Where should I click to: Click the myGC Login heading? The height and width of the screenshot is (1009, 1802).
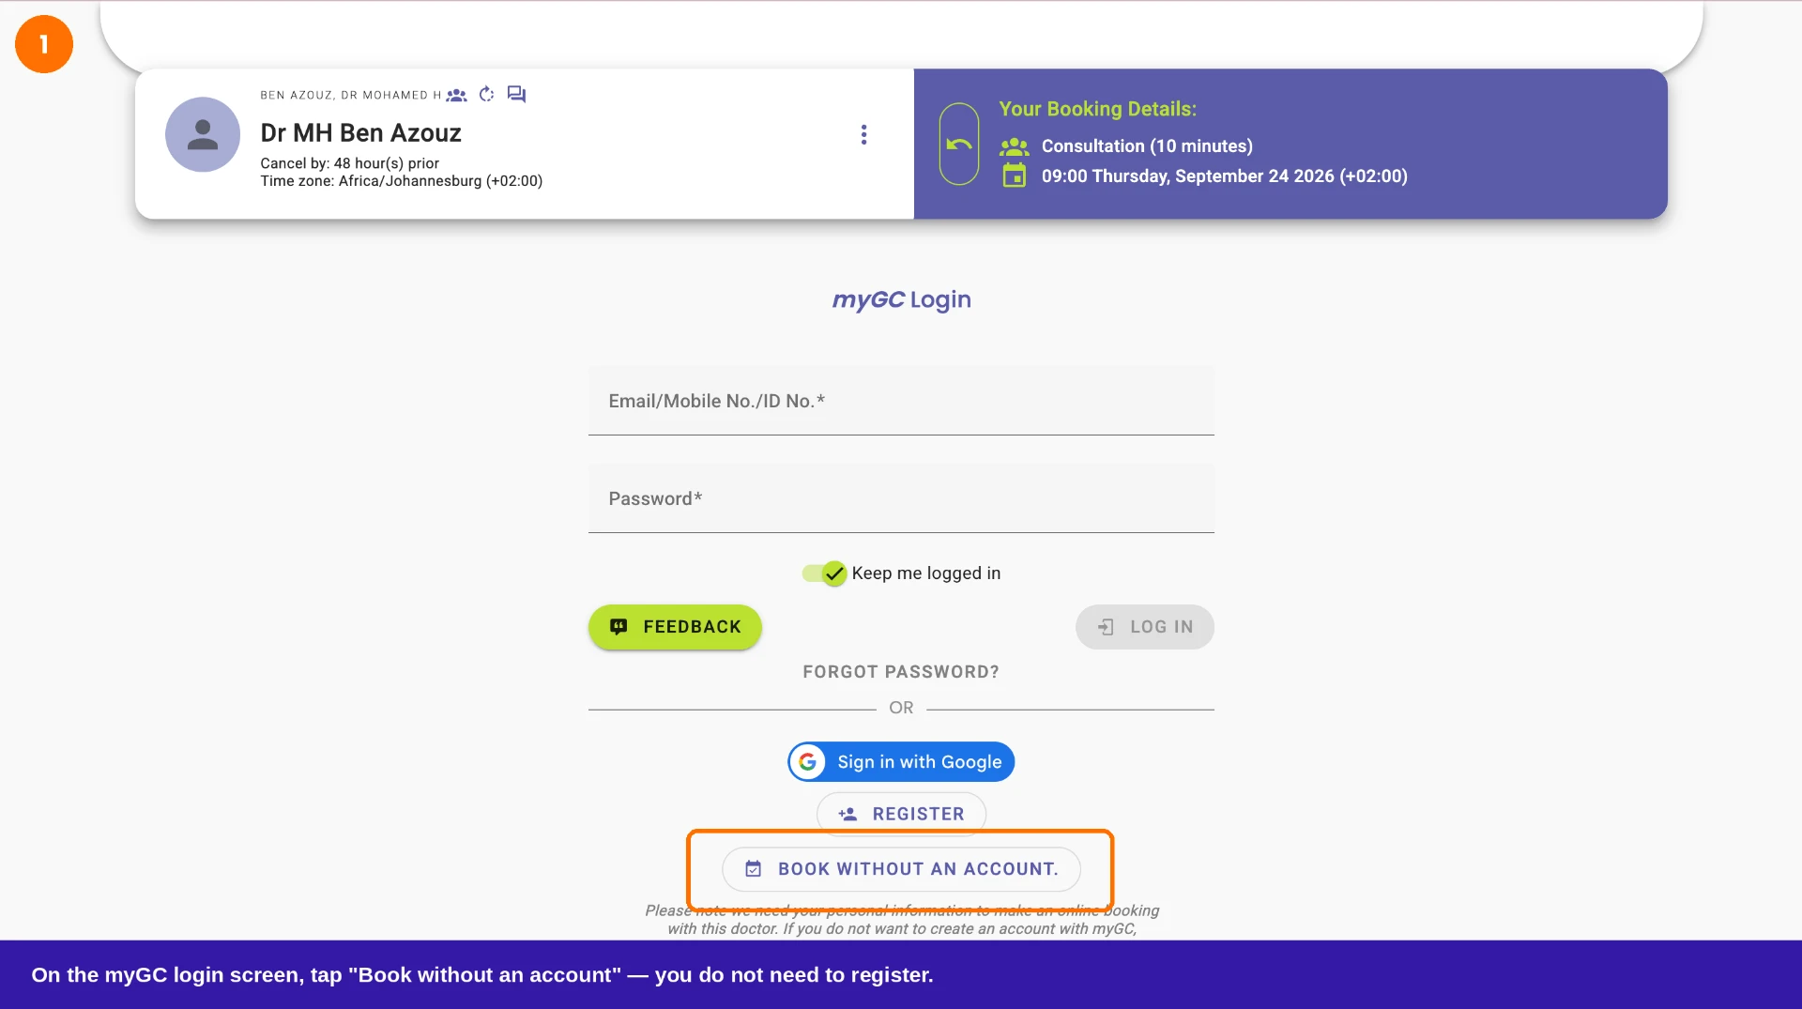901,300
